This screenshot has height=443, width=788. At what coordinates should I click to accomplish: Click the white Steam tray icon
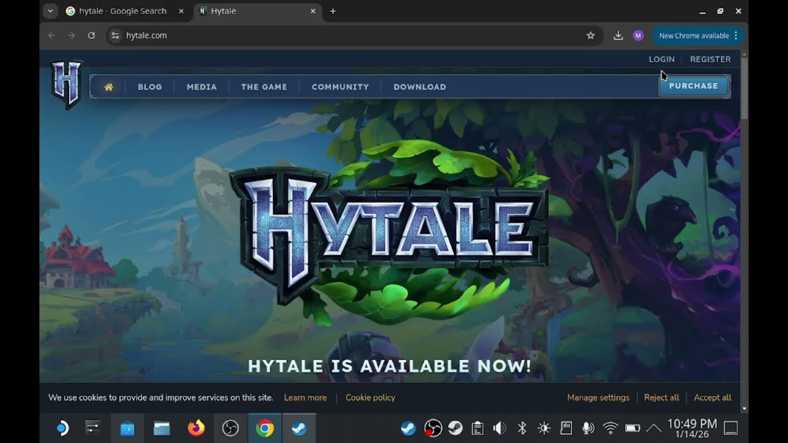(456, 428)
